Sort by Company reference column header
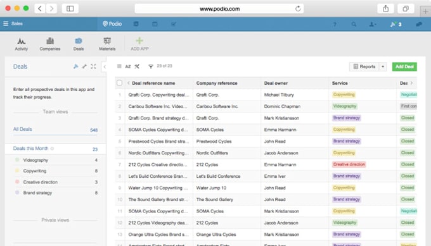431x246 pixels. click(217, 83)
